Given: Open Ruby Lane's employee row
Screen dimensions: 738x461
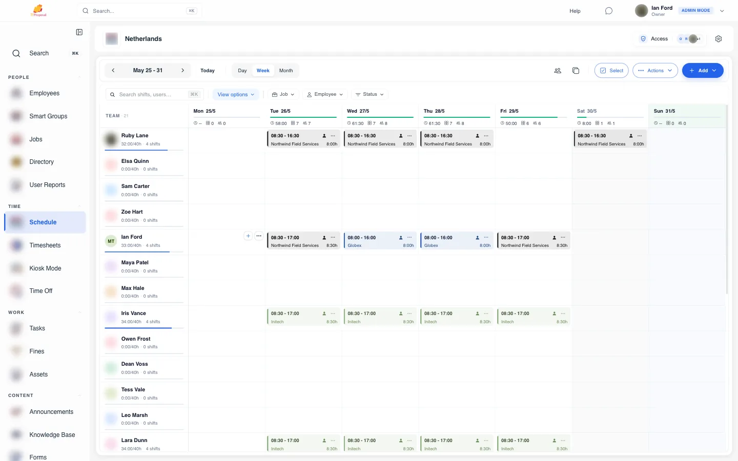Looking at the screenshot, I should click(x=144, y=139).
